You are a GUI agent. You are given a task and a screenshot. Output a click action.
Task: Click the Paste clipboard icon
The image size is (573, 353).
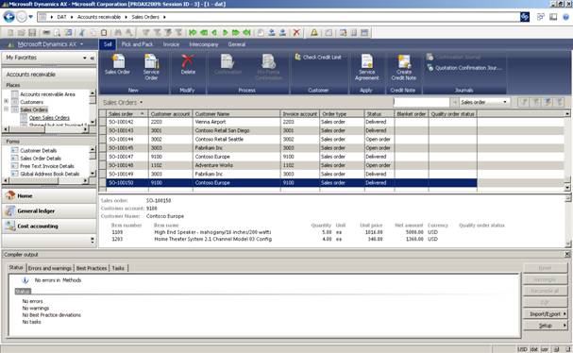click(104, 32)
